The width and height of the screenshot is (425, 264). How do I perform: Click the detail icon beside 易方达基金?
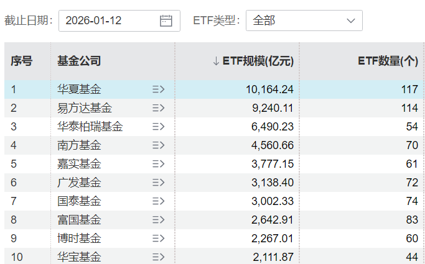[158, 108]
